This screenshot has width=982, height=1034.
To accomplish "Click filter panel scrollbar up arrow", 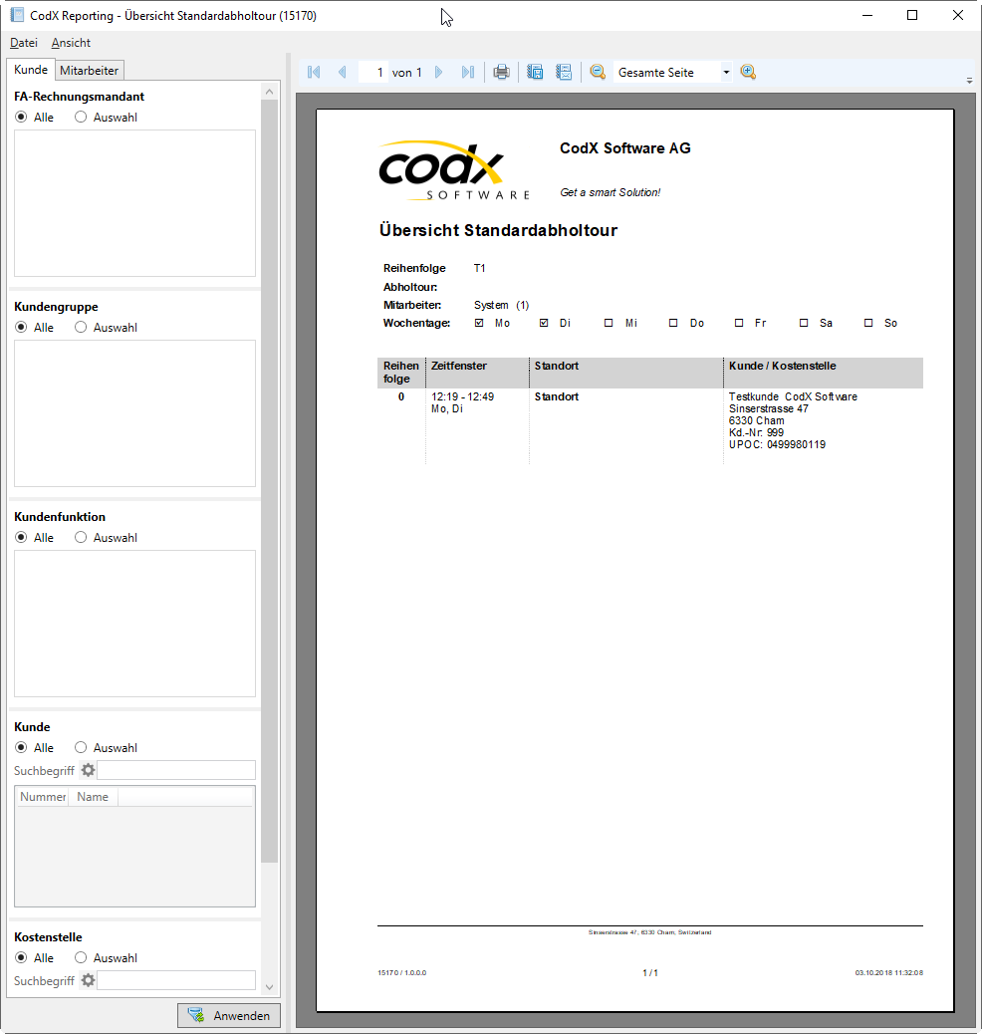I will (x=269, y=92).
